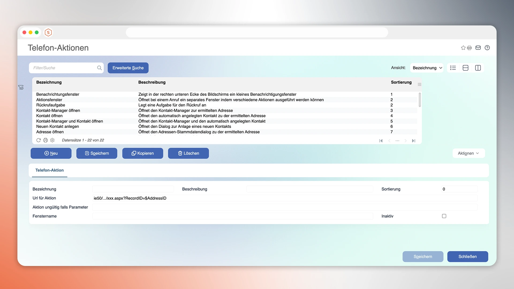Open the Ansicht Bezeichnung dropdown

point(427,68)
